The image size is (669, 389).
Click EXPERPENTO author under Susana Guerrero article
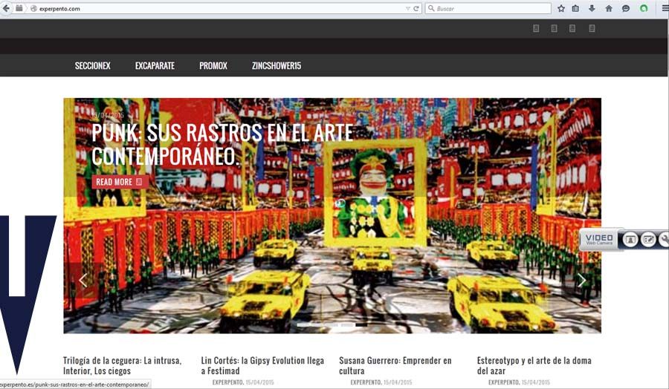pyautogui.click(x=366, y=382)
